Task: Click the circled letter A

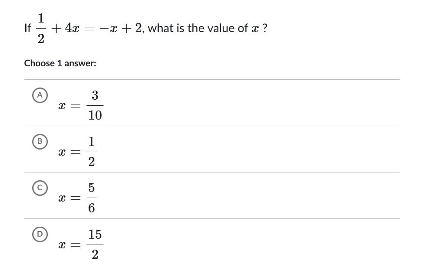Action: (x=40, y=95)
